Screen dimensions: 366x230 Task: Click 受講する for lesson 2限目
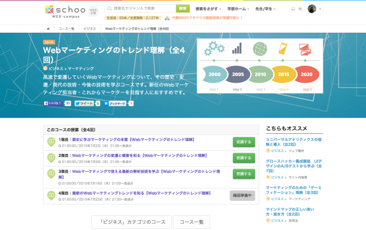click(243, 158)
